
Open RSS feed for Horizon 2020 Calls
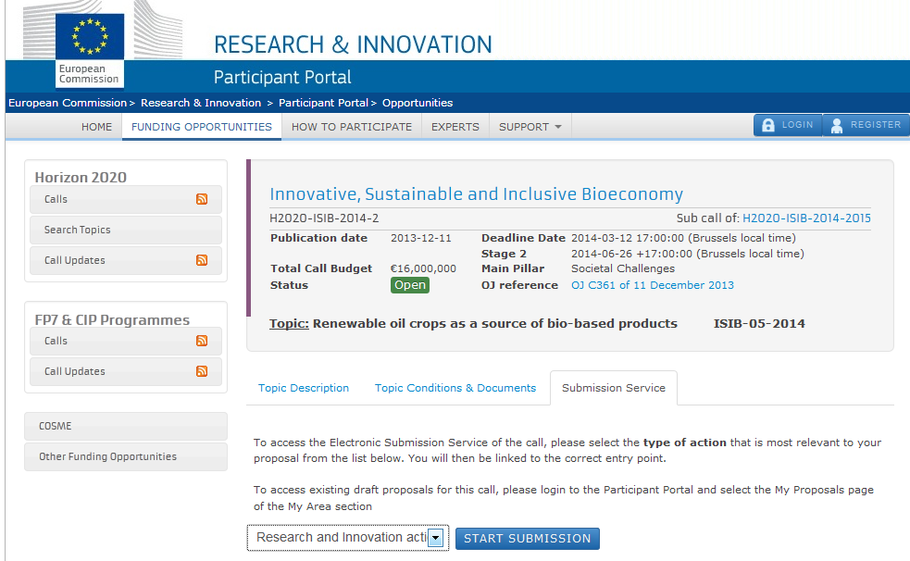[x=202, y=199]
